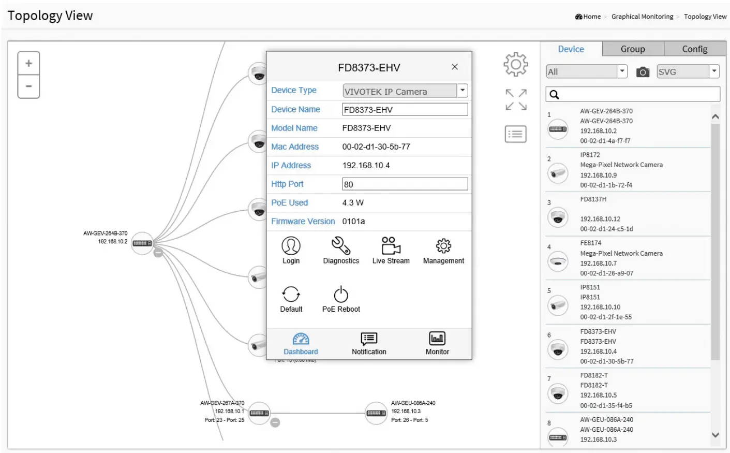Click the Http Port input field
The width and height of the screenshot is (730, 453).
pos(405,184)
